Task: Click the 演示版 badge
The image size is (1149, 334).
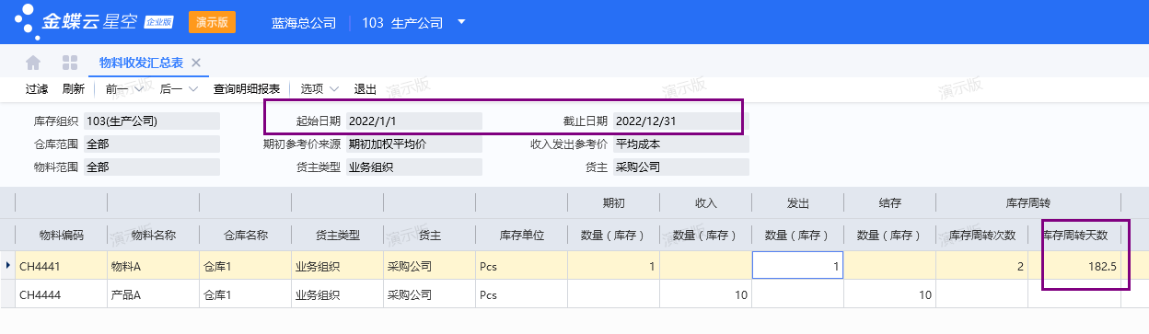Action: click(x=212, y=21)
